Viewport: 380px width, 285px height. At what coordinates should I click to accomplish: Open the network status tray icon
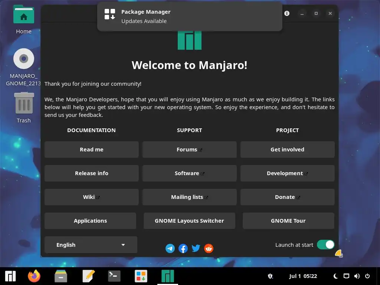click(346, 276)
